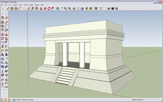Screen dimensions: 163x102
Task: Click the Next view icon in left palette
Action: click(x=6, y=67)
